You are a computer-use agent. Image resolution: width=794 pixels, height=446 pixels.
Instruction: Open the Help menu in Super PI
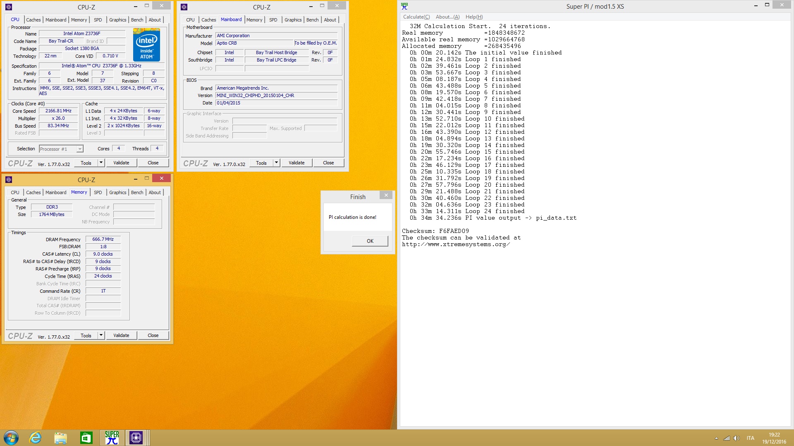[474, 17]
